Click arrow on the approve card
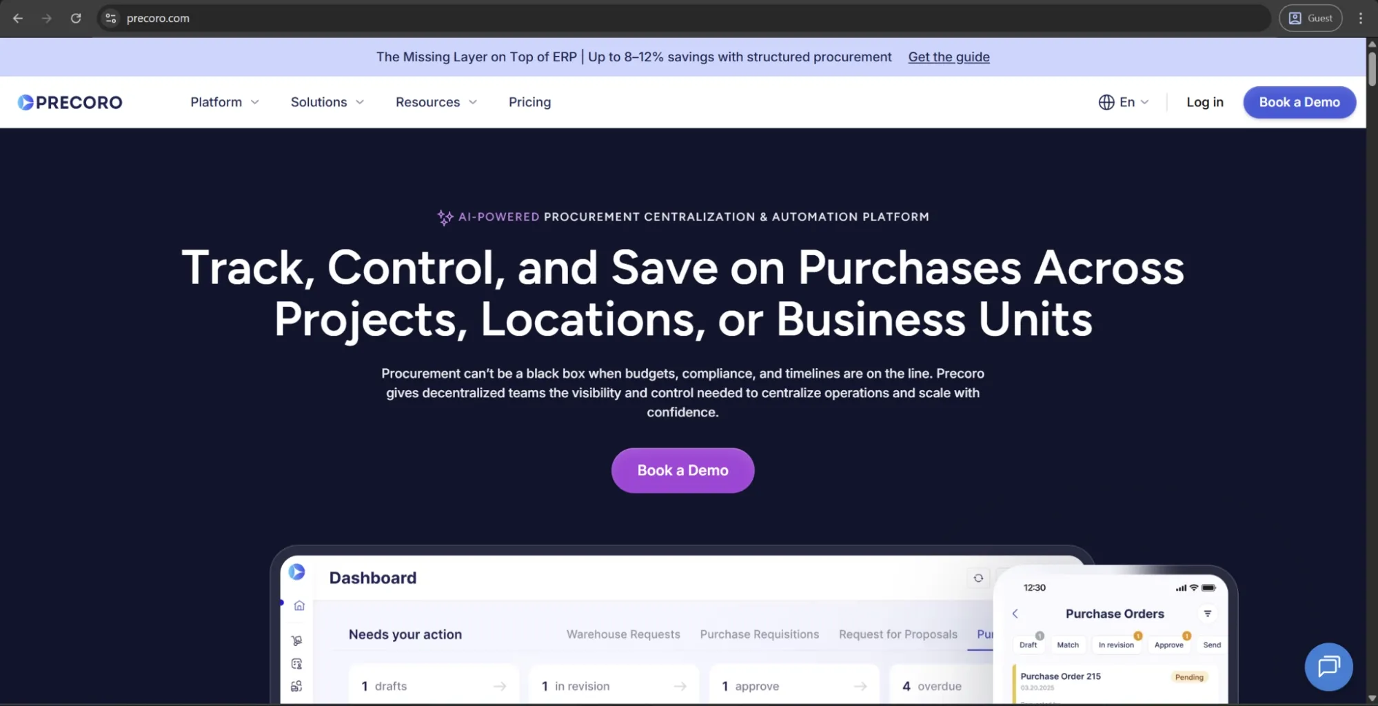The image size is (1378, 706). point(860,686)
